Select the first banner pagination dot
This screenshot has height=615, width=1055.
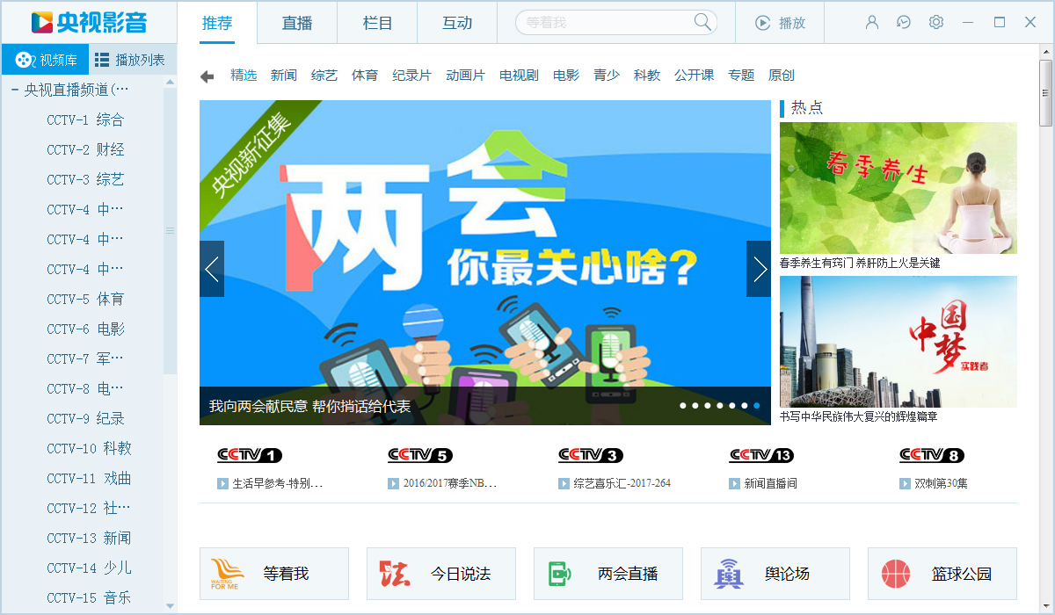pyautogui.click(x=683, y=406)
